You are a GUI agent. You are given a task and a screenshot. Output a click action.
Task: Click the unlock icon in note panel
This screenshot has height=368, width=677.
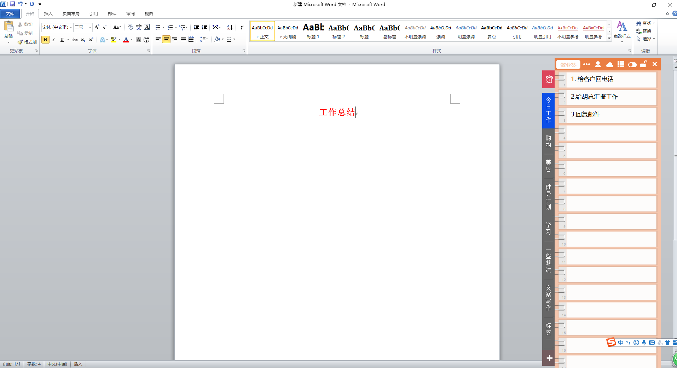point(644,64)
